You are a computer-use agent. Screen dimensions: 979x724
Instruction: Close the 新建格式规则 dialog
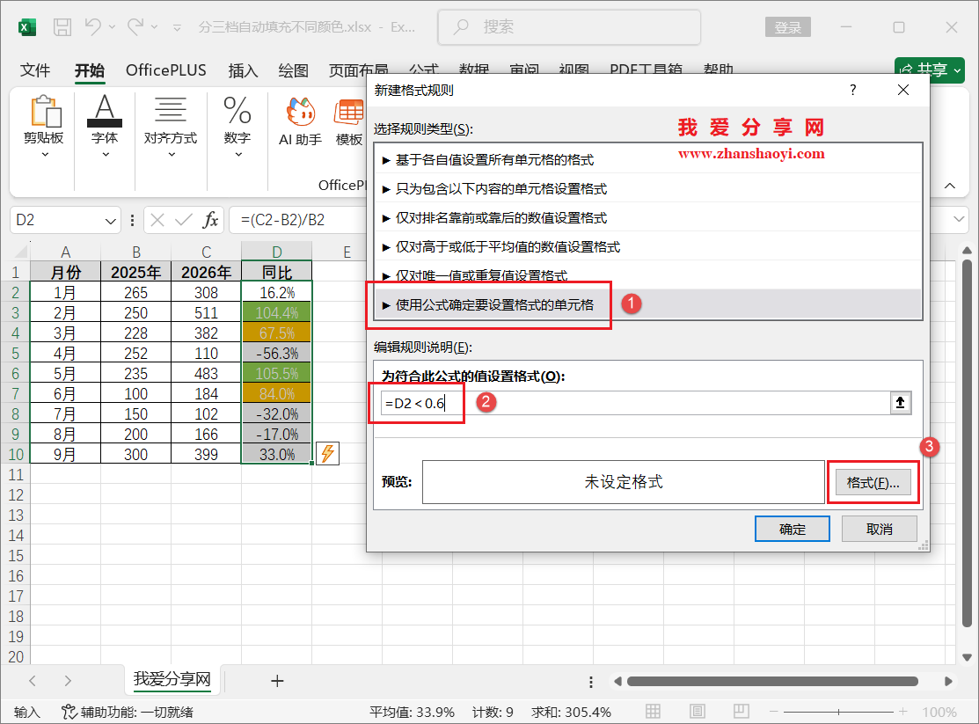point(902,90)
